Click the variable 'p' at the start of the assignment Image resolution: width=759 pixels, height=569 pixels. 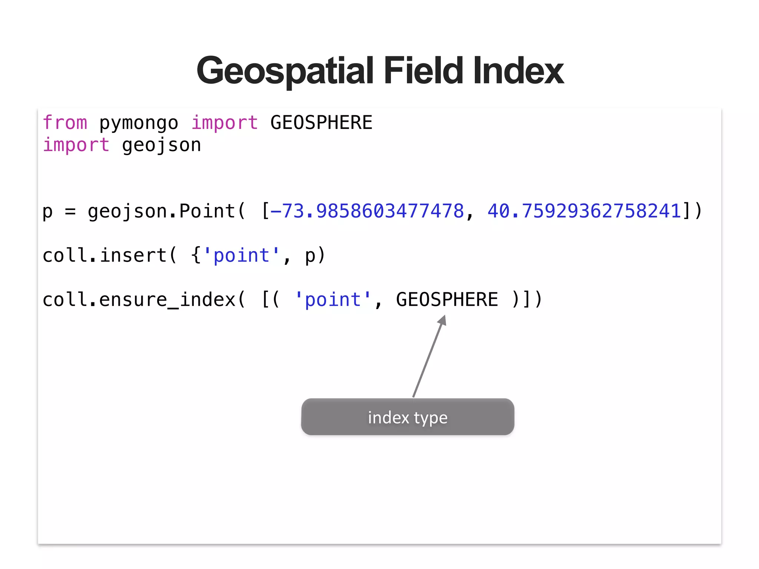pyautogui.click(x=47, y=212)
